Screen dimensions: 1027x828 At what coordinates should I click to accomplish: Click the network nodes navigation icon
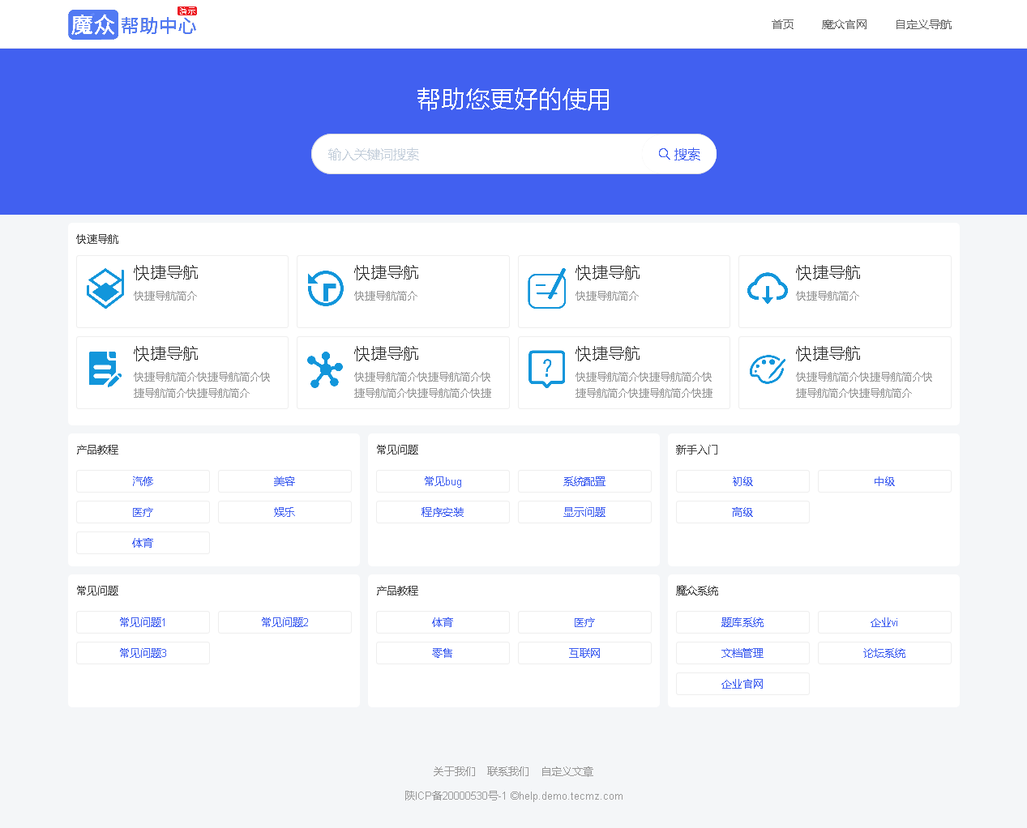[325, 369]
